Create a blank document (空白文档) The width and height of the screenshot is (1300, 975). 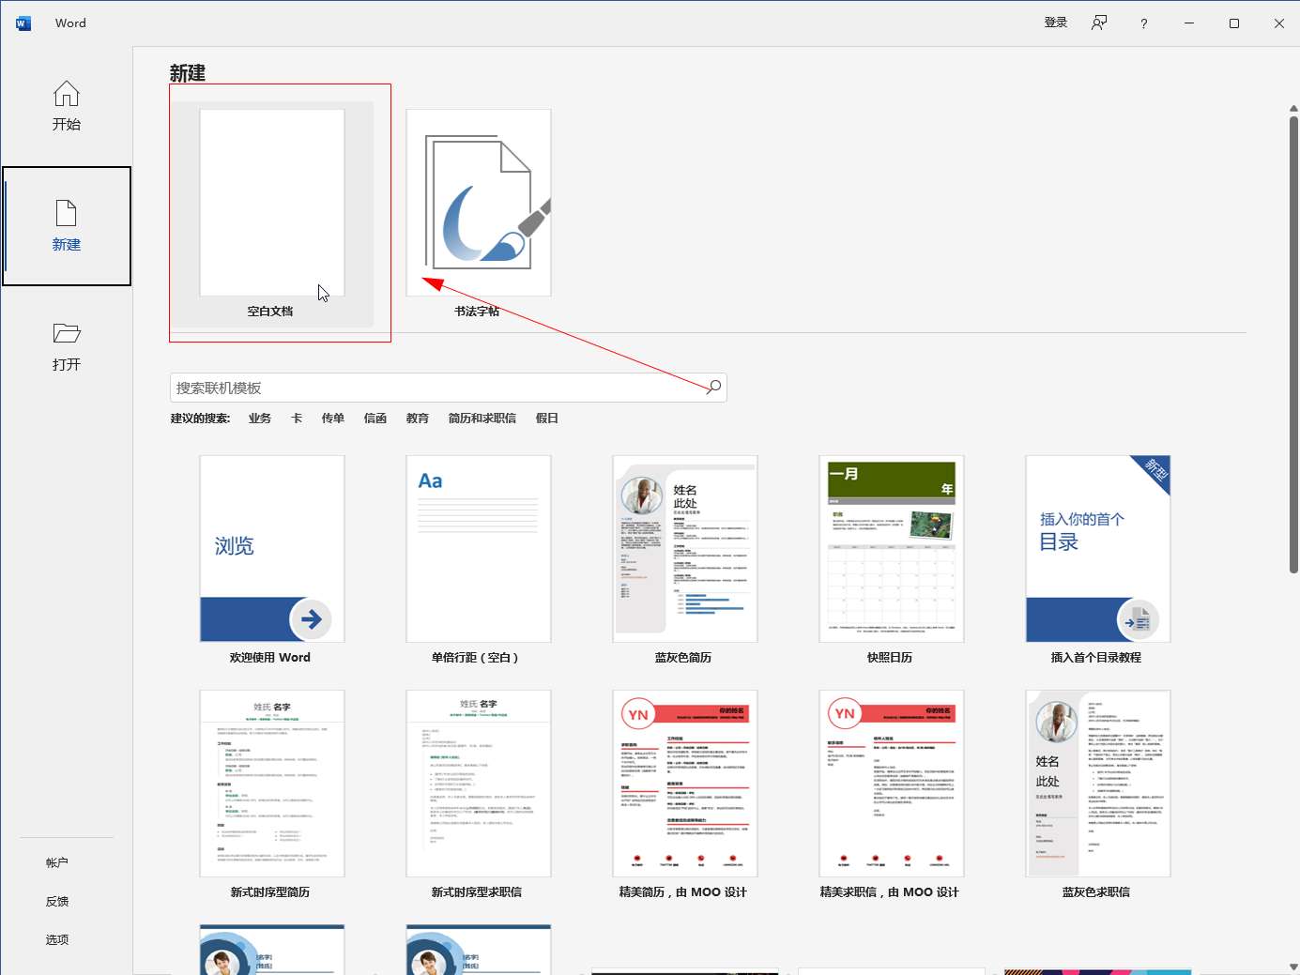click(x=271, y=203)
